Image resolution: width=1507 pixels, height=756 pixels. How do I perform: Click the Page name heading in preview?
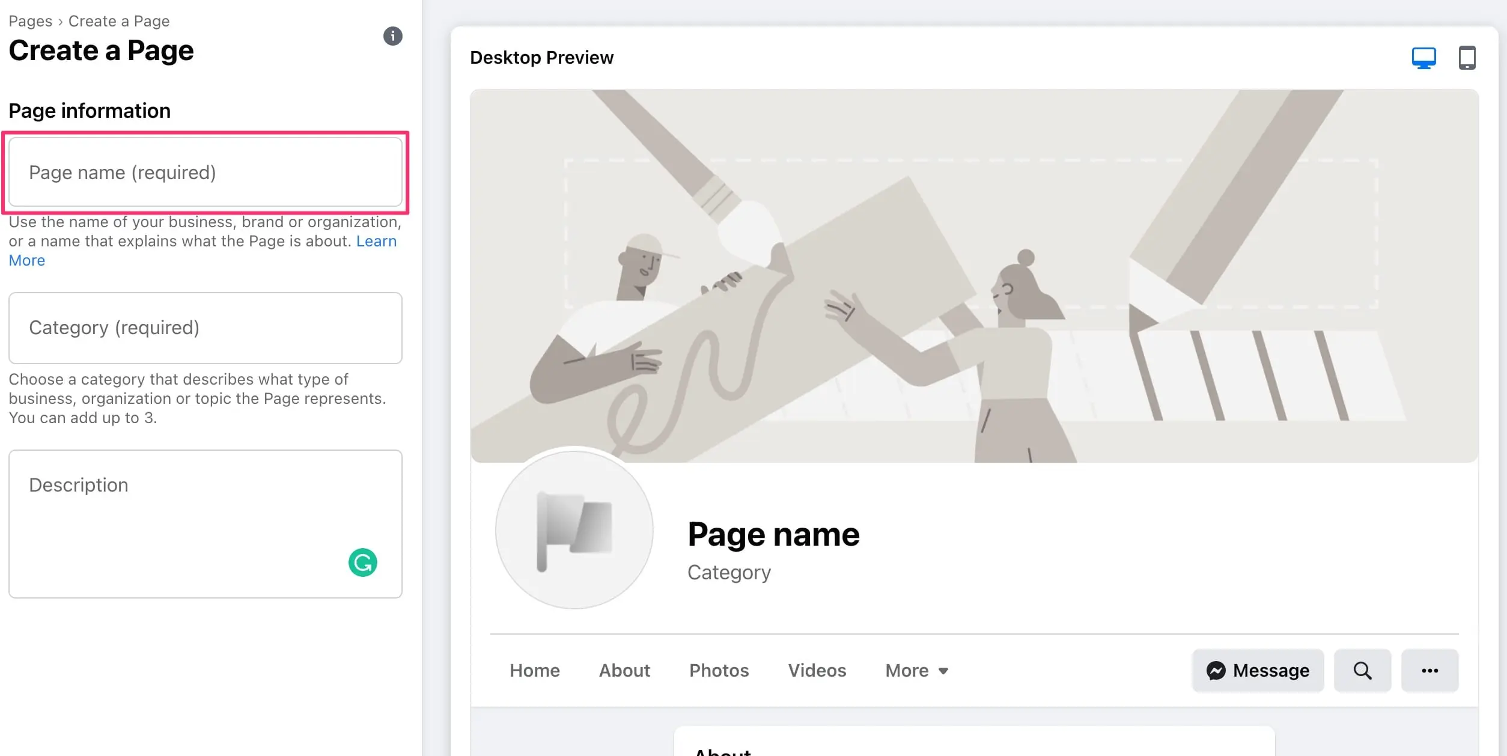[x=773, y=534]
